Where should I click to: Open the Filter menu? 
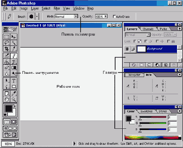pos(57,9)
